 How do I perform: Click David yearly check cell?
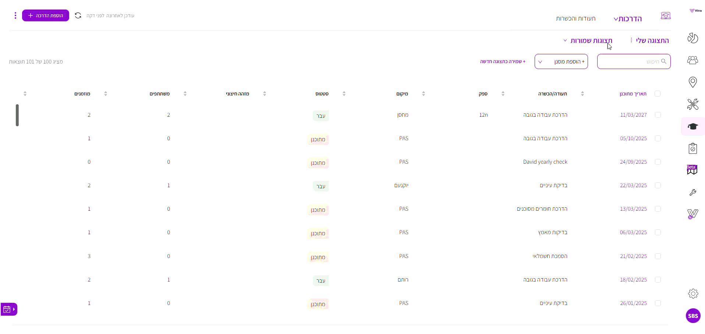pos(545,162)
